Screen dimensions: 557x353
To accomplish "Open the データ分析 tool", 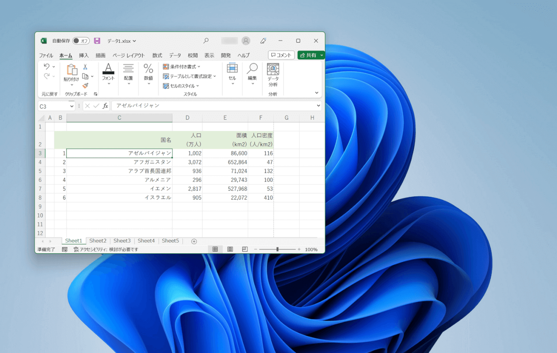I will (273, 75).
